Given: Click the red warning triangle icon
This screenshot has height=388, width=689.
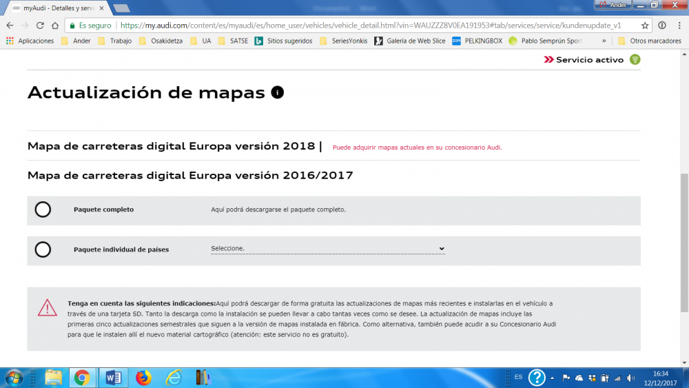Looking at the screenshot, I should [47, 307].
